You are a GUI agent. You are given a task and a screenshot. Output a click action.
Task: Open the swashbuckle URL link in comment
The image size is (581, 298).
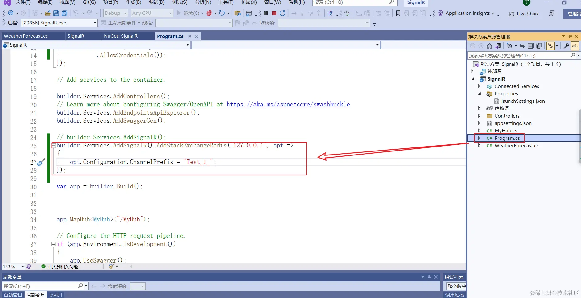click(288, 104)
